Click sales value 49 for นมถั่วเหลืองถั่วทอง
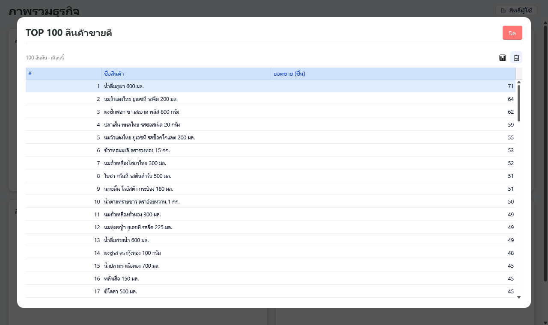Screen dimensions: 548x325 (510, 215)
